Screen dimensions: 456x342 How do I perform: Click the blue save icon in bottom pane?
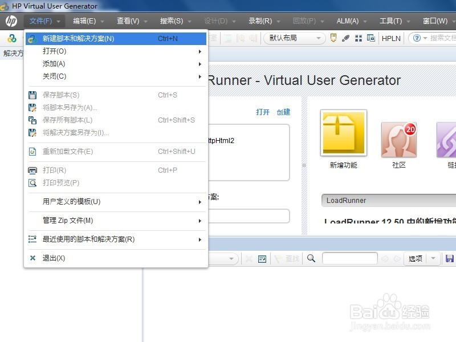(x=450, y=258)
